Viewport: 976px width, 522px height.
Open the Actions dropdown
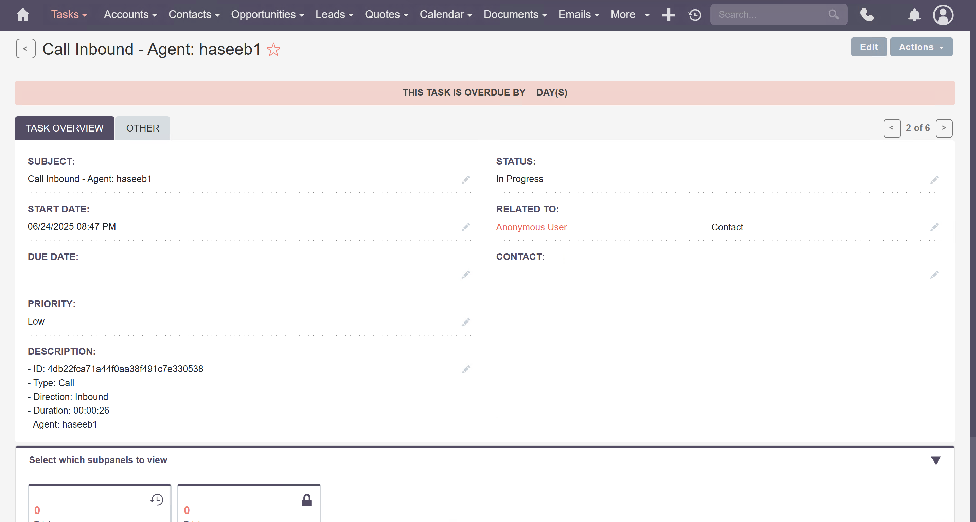[x=921, y=47]
